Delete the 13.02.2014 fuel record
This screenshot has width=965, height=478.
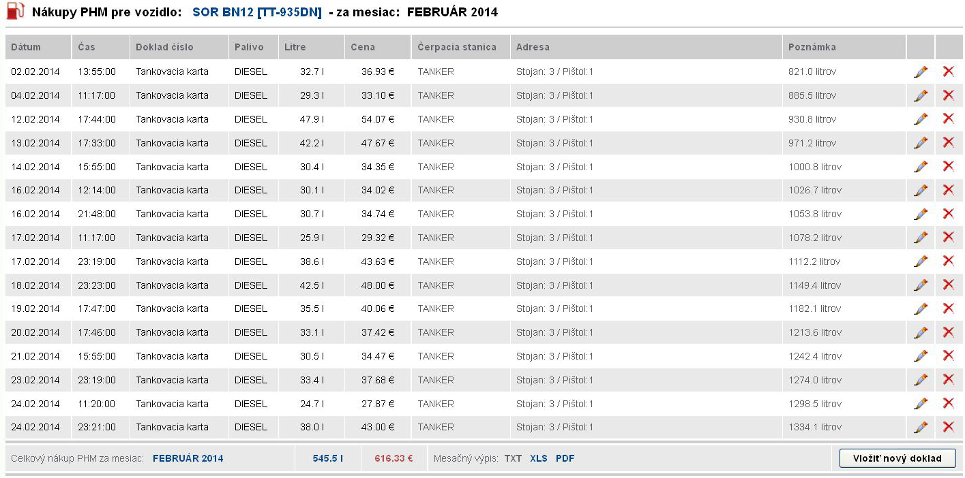[x=948, y=142]
